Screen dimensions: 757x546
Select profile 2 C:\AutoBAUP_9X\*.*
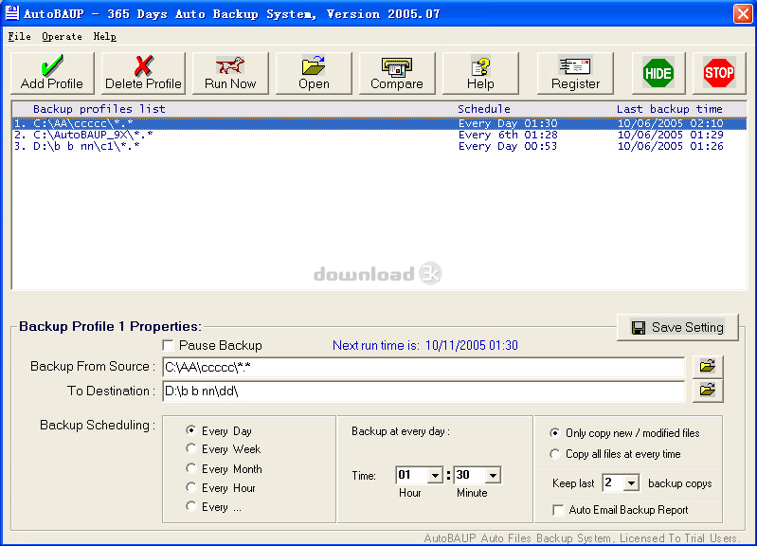pos(379,135)
